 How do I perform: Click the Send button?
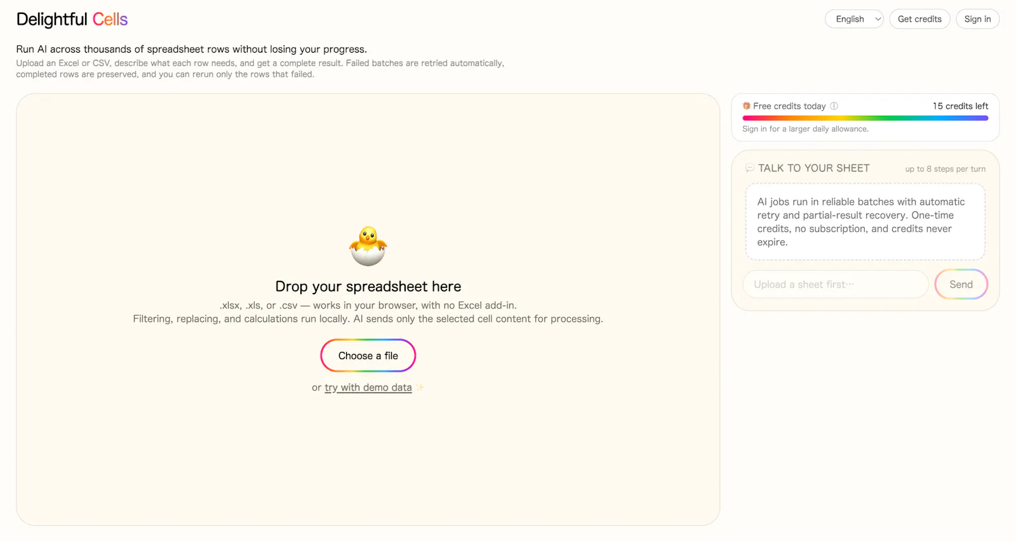point(961,285)
